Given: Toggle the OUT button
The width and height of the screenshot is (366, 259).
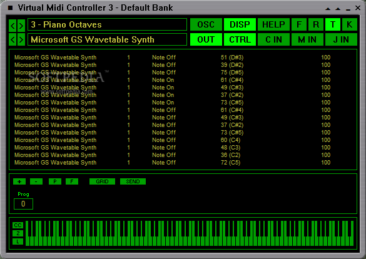Looking at the screenshot, I should tap(206, 39).
